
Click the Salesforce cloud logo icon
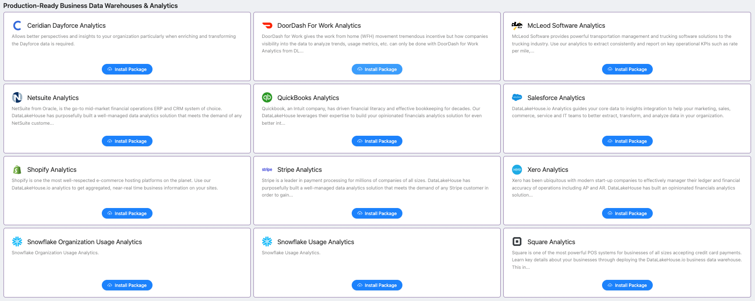coord(517,97)
